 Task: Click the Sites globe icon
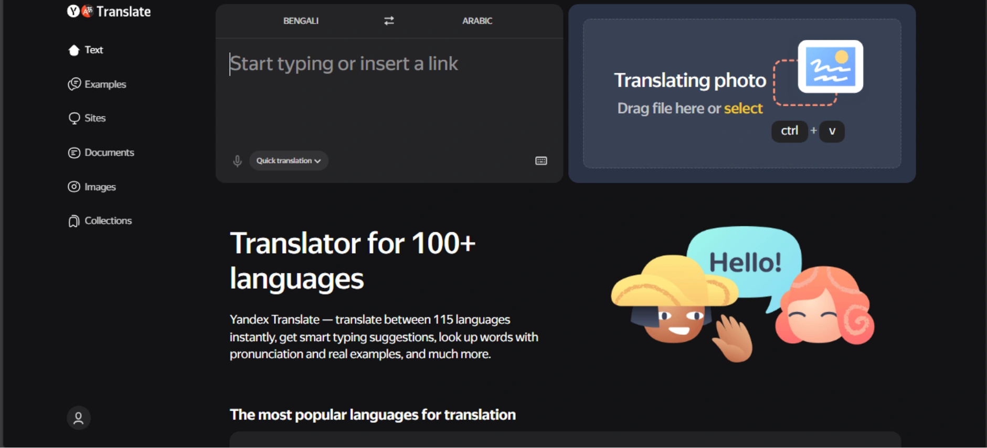(x=74, y=118)
